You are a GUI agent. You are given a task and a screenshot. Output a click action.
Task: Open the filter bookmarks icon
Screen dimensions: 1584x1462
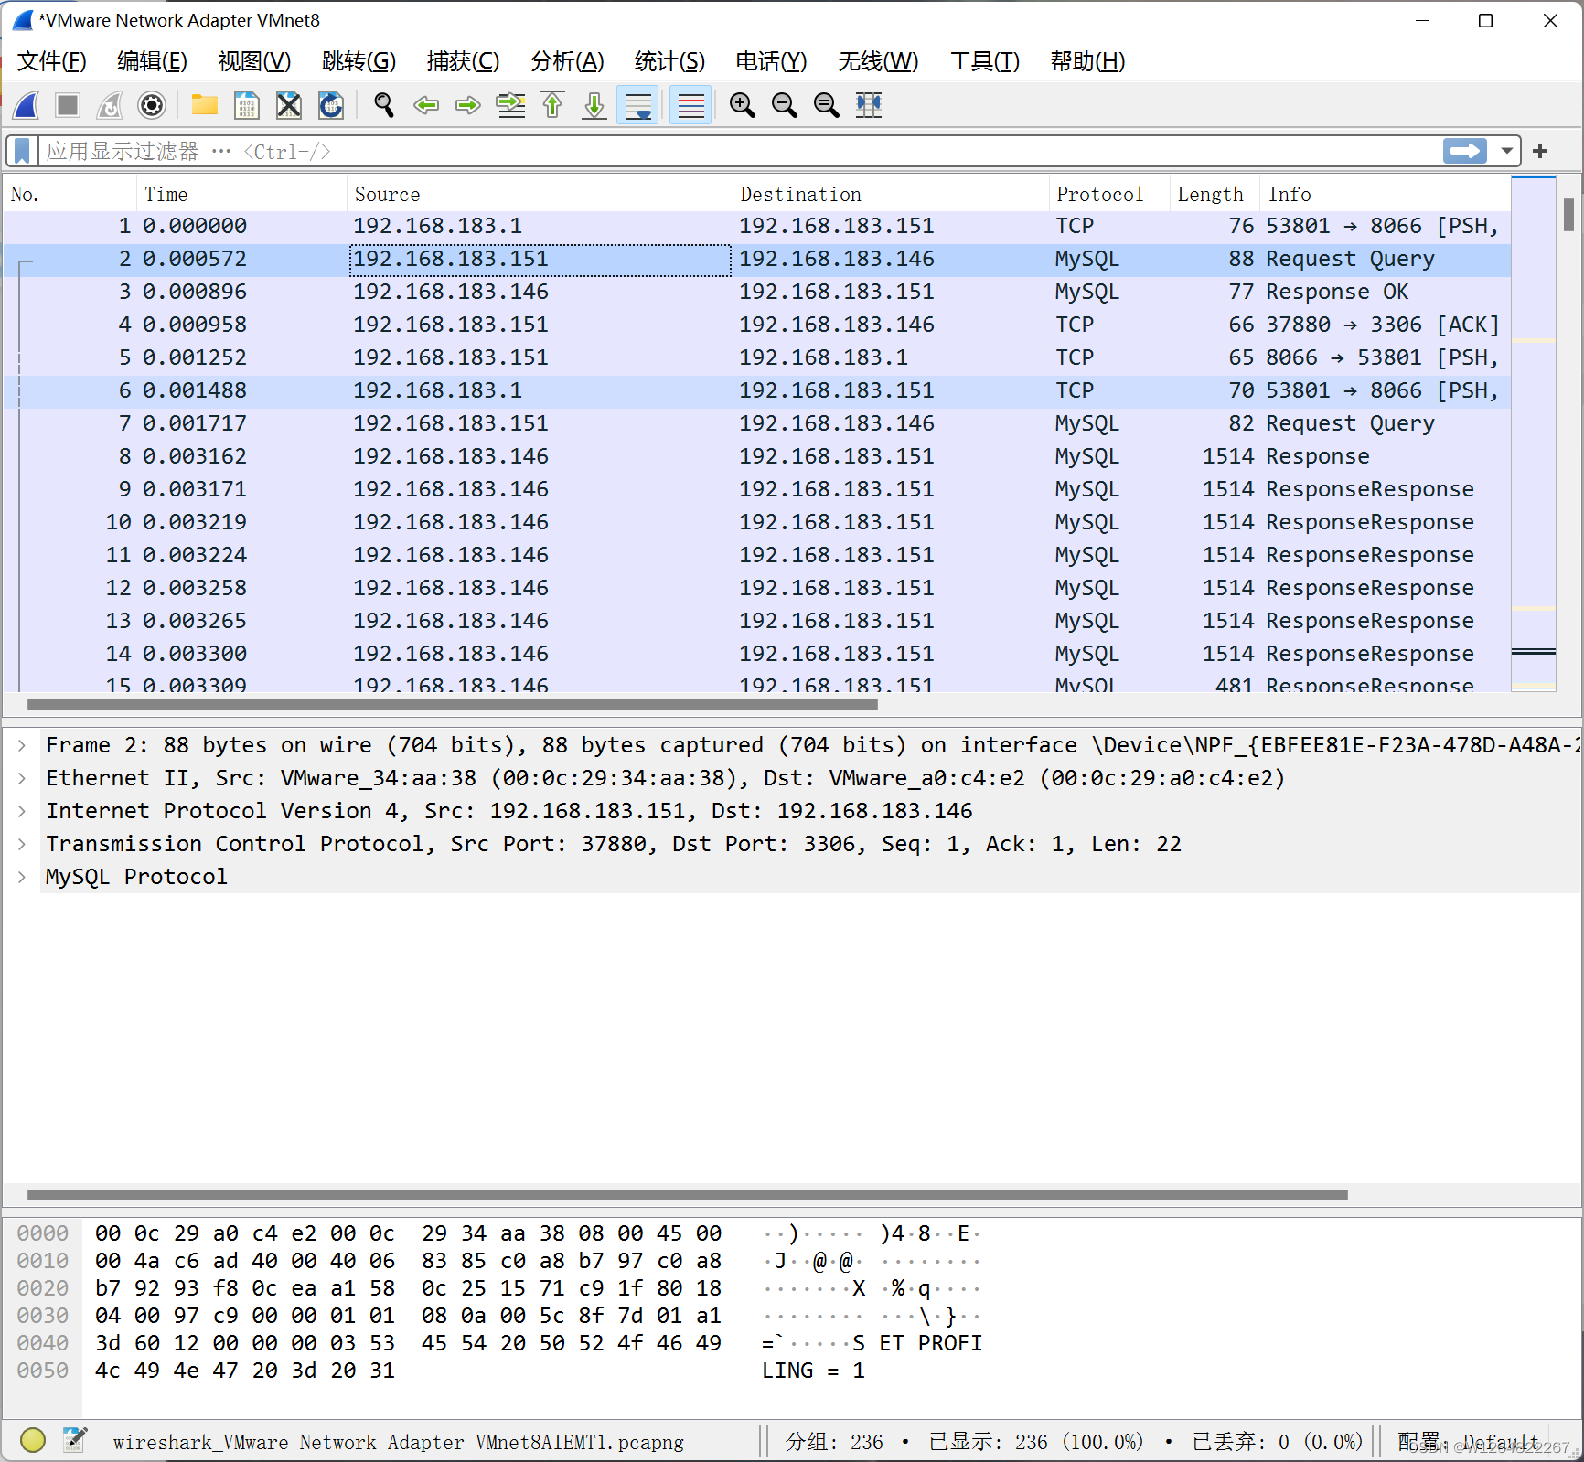coord(21,151)
